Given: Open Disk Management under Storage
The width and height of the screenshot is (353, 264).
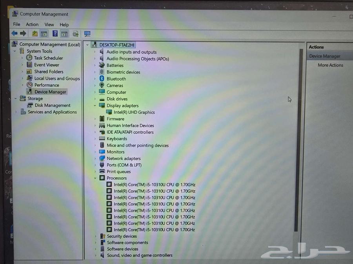Looking at the screenshot, I should pyautogui.click(x=53, y=105).
